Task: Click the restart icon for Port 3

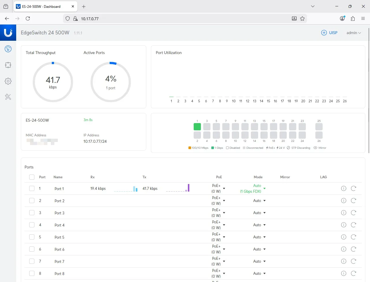Action: point(353,213)
